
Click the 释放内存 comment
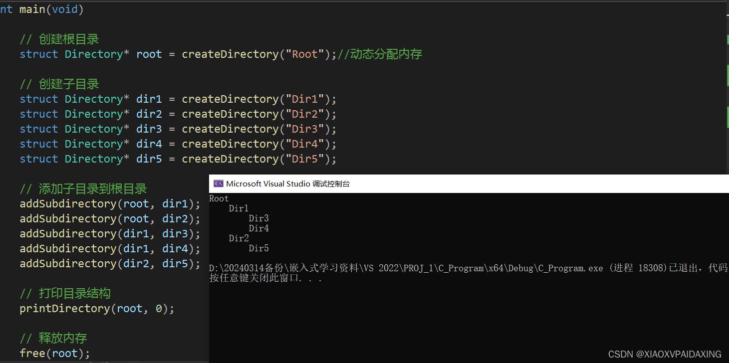(53, 338)
